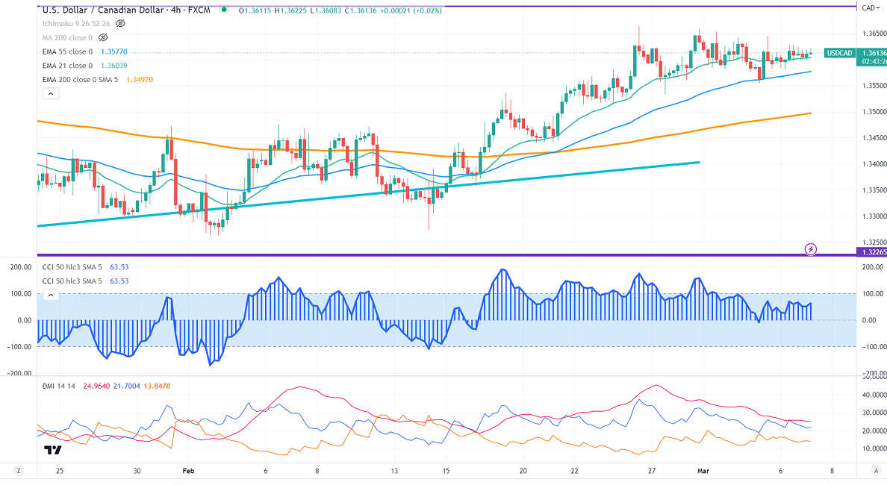Image resolution: width=887 pixels, height=485 pixels.
Task: Click the TradingView logo
Action: point(52,450)
